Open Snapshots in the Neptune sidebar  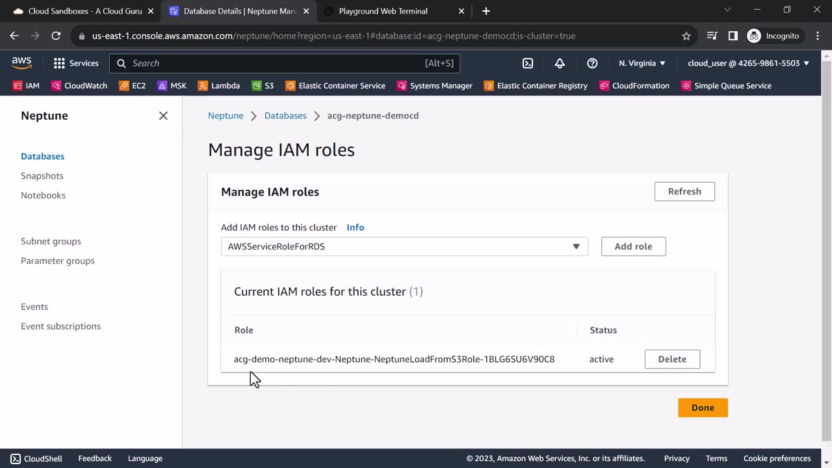42,175
